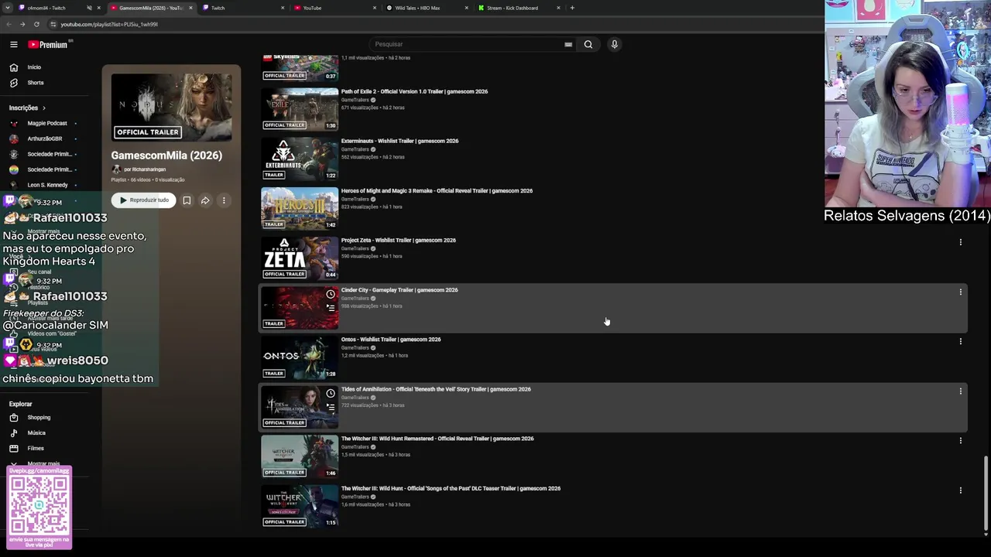Open Witcher Songs of the Past DLC title
Screen dimensions: 991x557
pos(451,488)
